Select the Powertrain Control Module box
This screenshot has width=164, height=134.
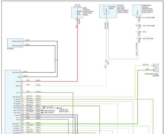pos(137,10)
